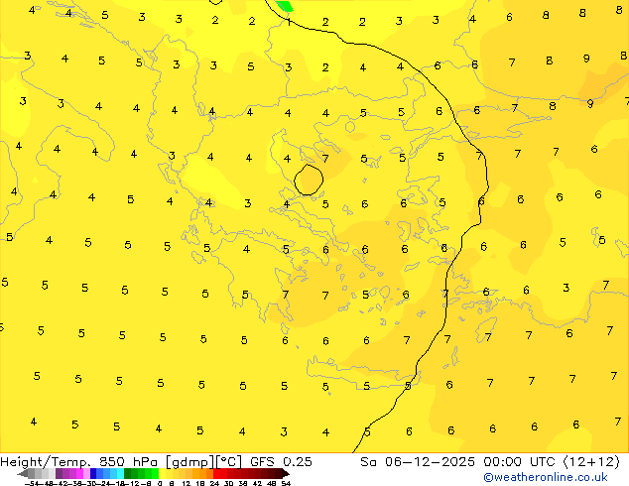Screen dimensions: 629x486
Task: Click the weatheronline.co.uk copyright link
Action: coord(546,477)
